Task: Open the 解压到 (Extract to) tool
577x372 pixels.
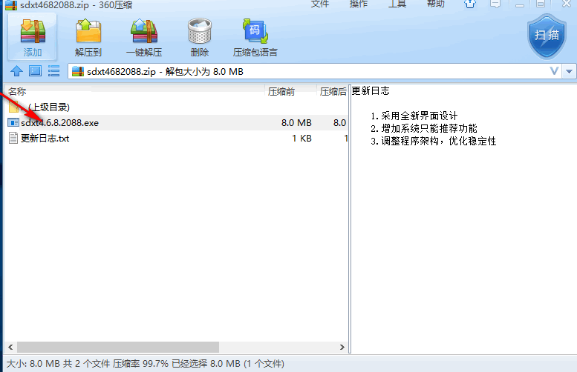Action: [88, 37]
